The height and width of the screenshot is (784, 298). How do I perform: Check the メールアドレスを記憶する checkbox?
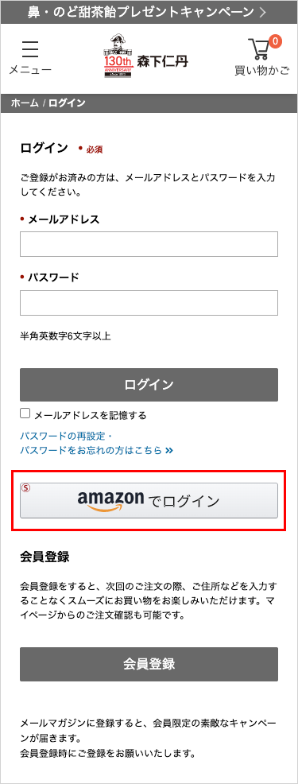[x=25, y=413]
